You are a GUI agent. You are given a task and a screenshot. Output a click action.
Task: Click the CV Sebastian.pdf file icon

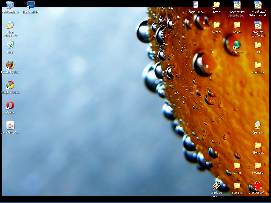tap(258, 5)
